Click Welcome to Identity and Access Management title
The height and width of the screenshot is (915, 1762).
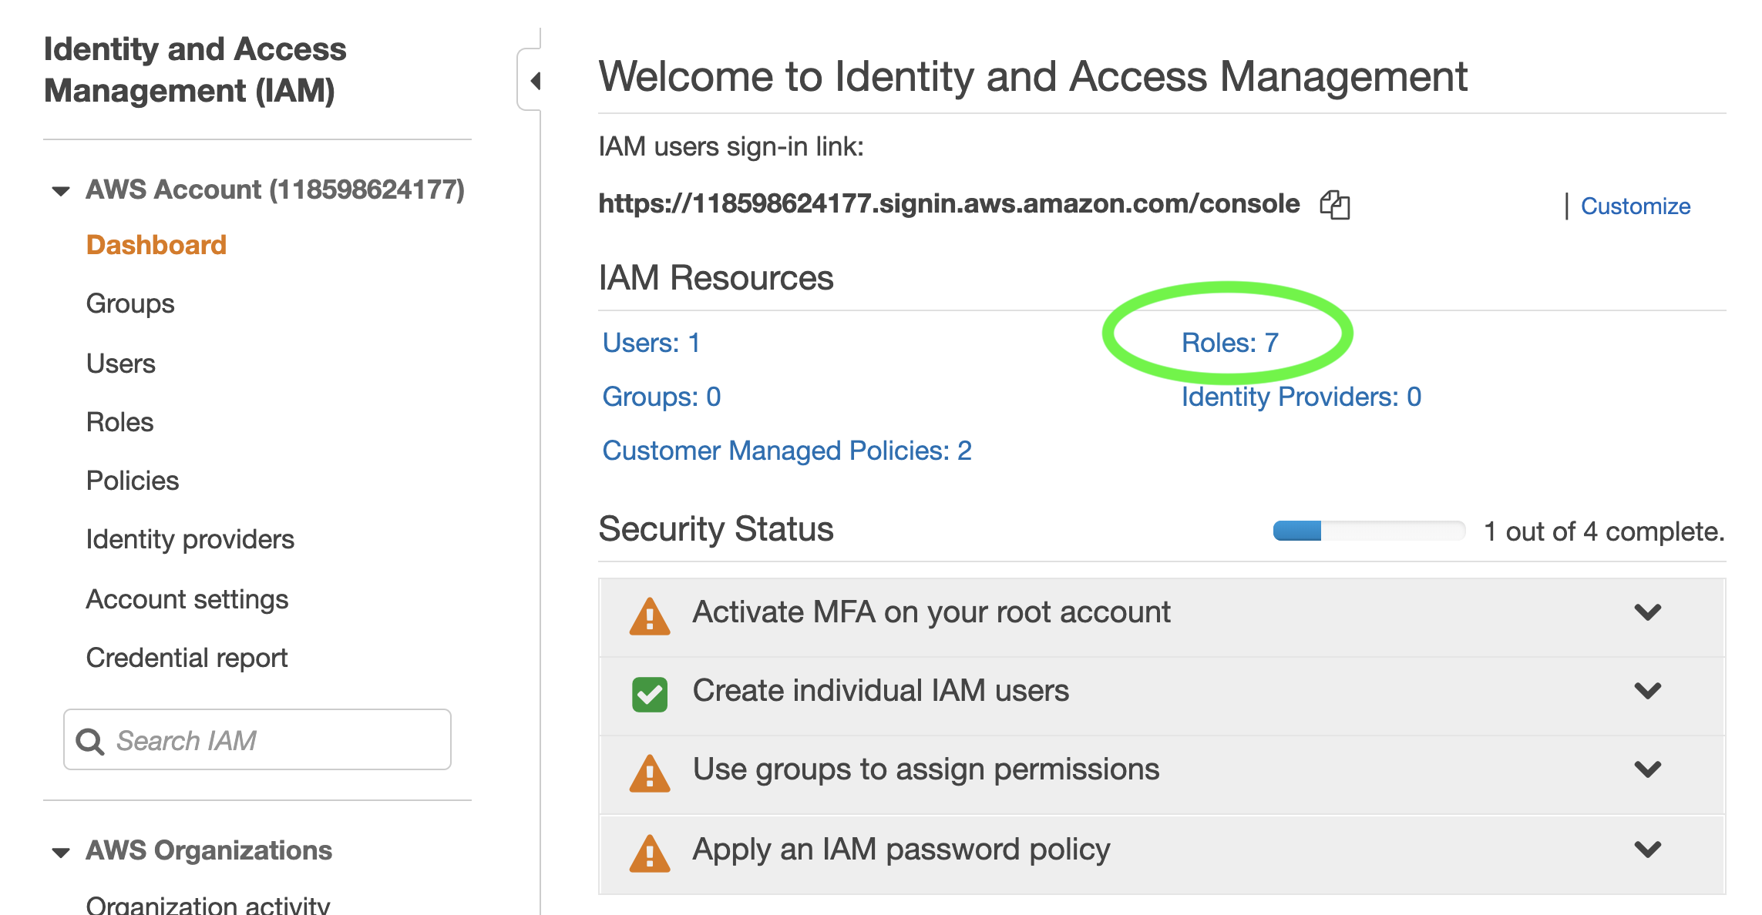pos(1033,77)
